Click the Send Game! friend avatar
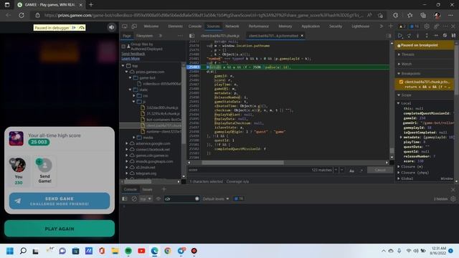Screen dimensions: 459x258 44,165
